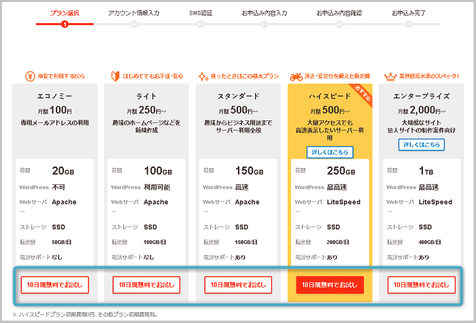
Task: Click the 250GB capacity value
Action: (x=341, y=171)
